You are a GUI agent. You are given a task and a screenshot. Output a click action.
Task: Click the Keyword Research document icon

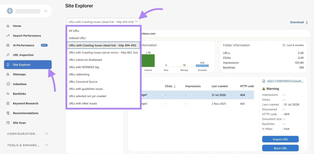click(8, 103)
